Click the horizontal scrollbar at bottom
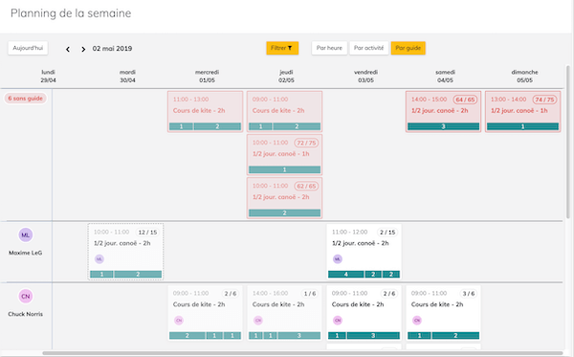 (302, 353)
